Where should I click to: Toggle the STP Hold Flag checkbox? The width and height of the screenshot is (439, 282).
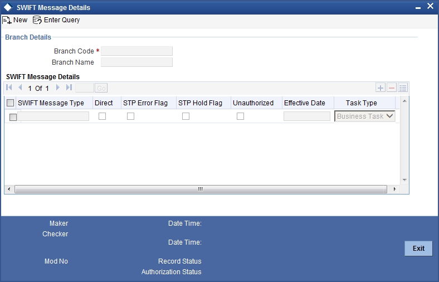click(186, 116)
